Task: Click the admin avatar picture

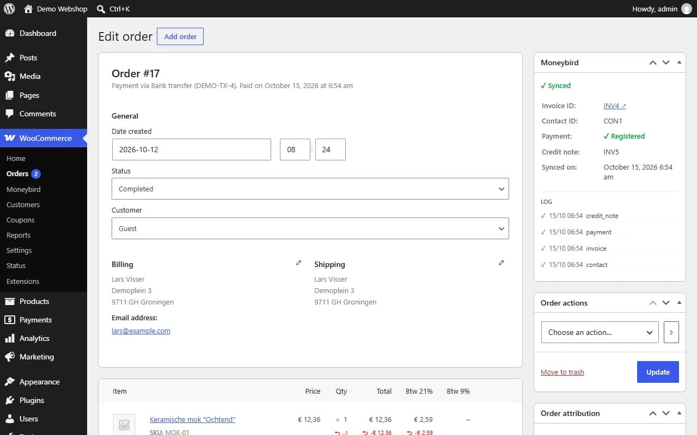Action: tap(686, 9)
